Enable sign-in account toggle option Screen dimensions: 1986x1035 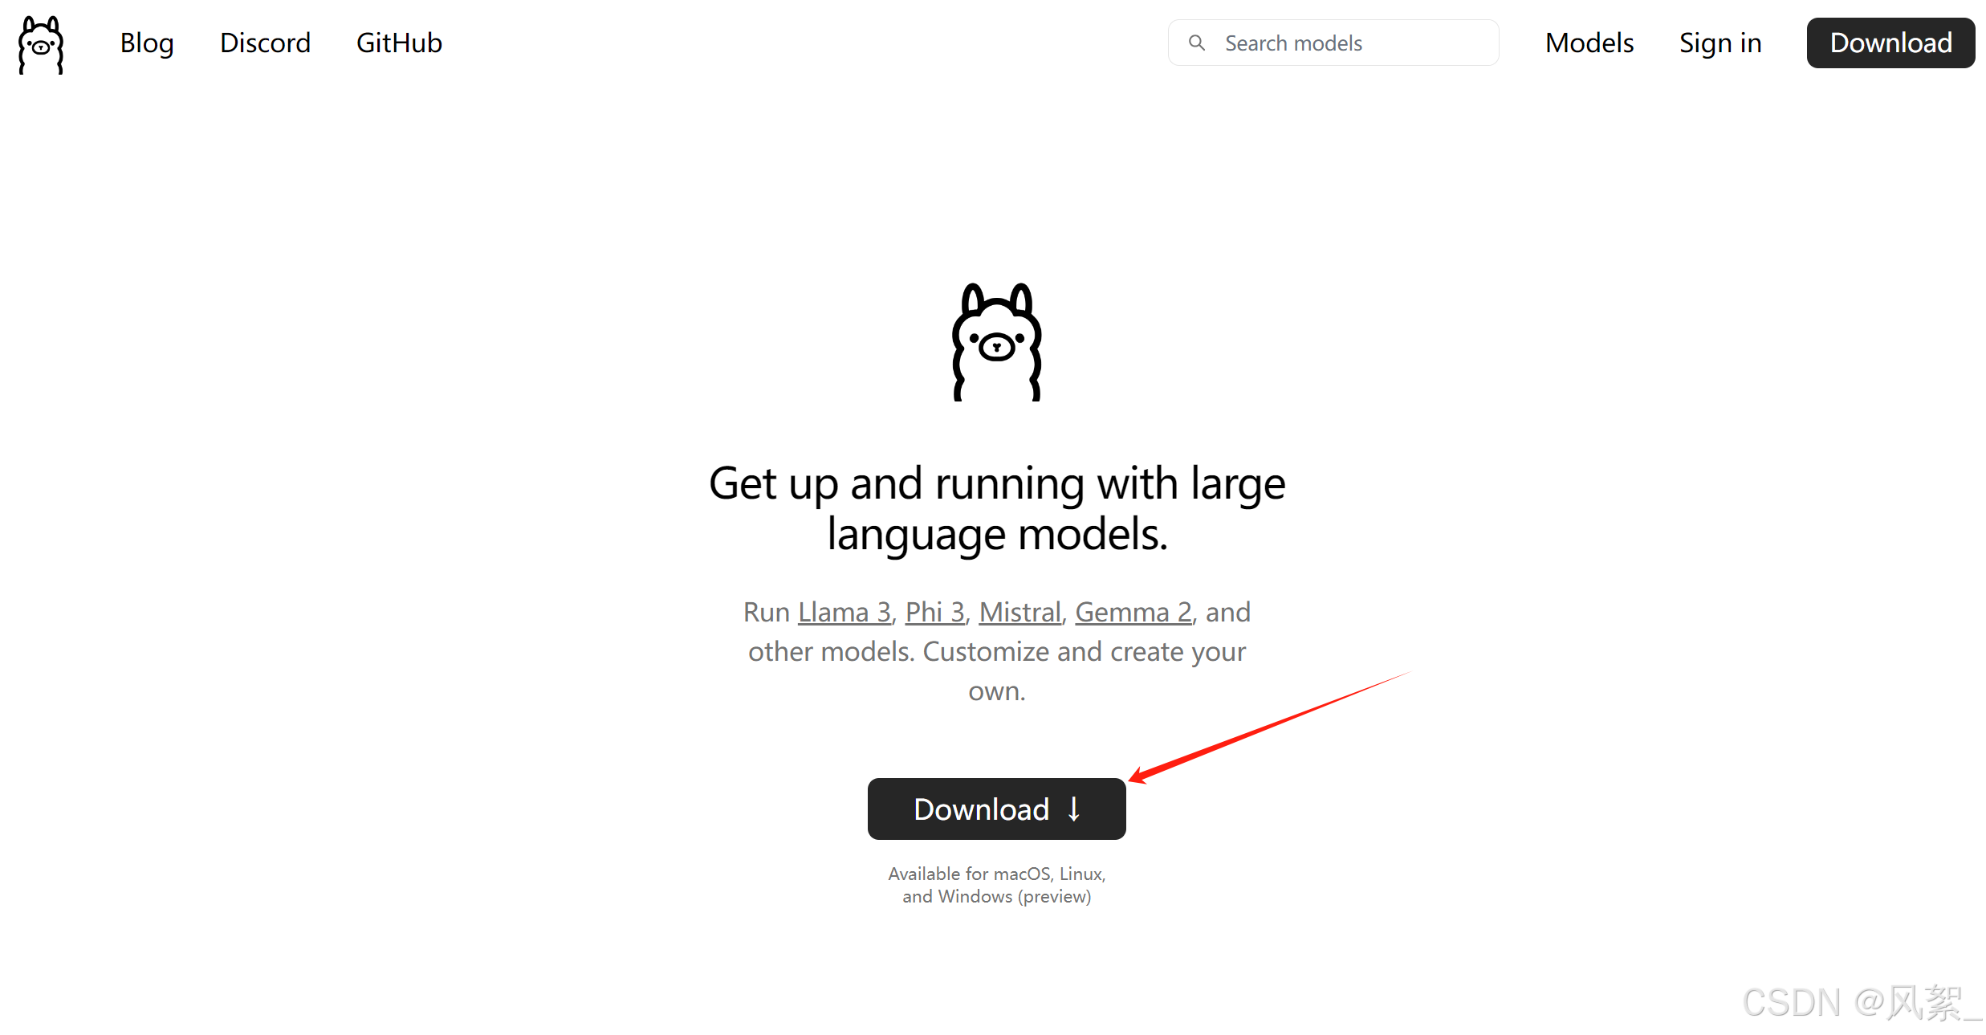click(x=1718, y=43)
